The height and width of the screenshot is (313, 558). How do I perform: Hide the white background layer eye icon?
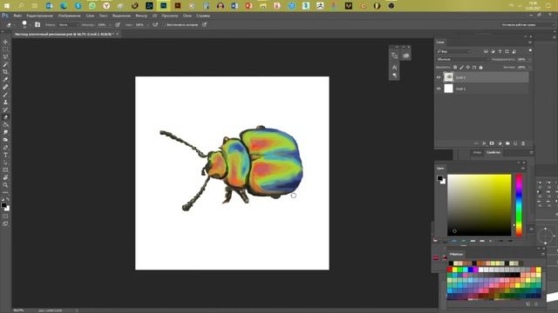(439, 89)
